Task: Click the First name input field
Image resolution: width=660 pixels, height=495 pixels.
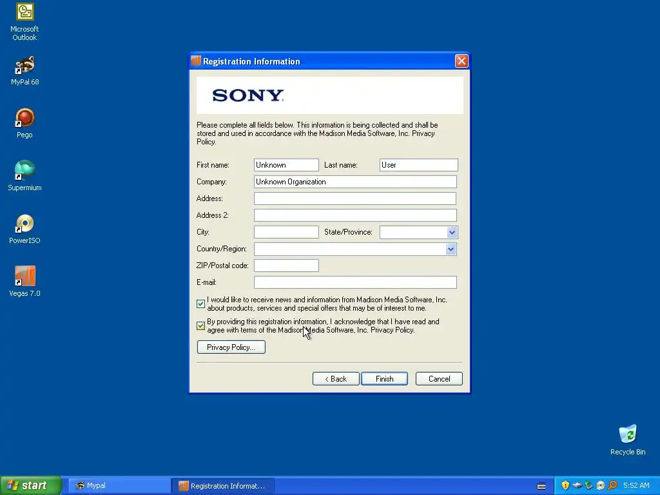Action: click(286, 165)
